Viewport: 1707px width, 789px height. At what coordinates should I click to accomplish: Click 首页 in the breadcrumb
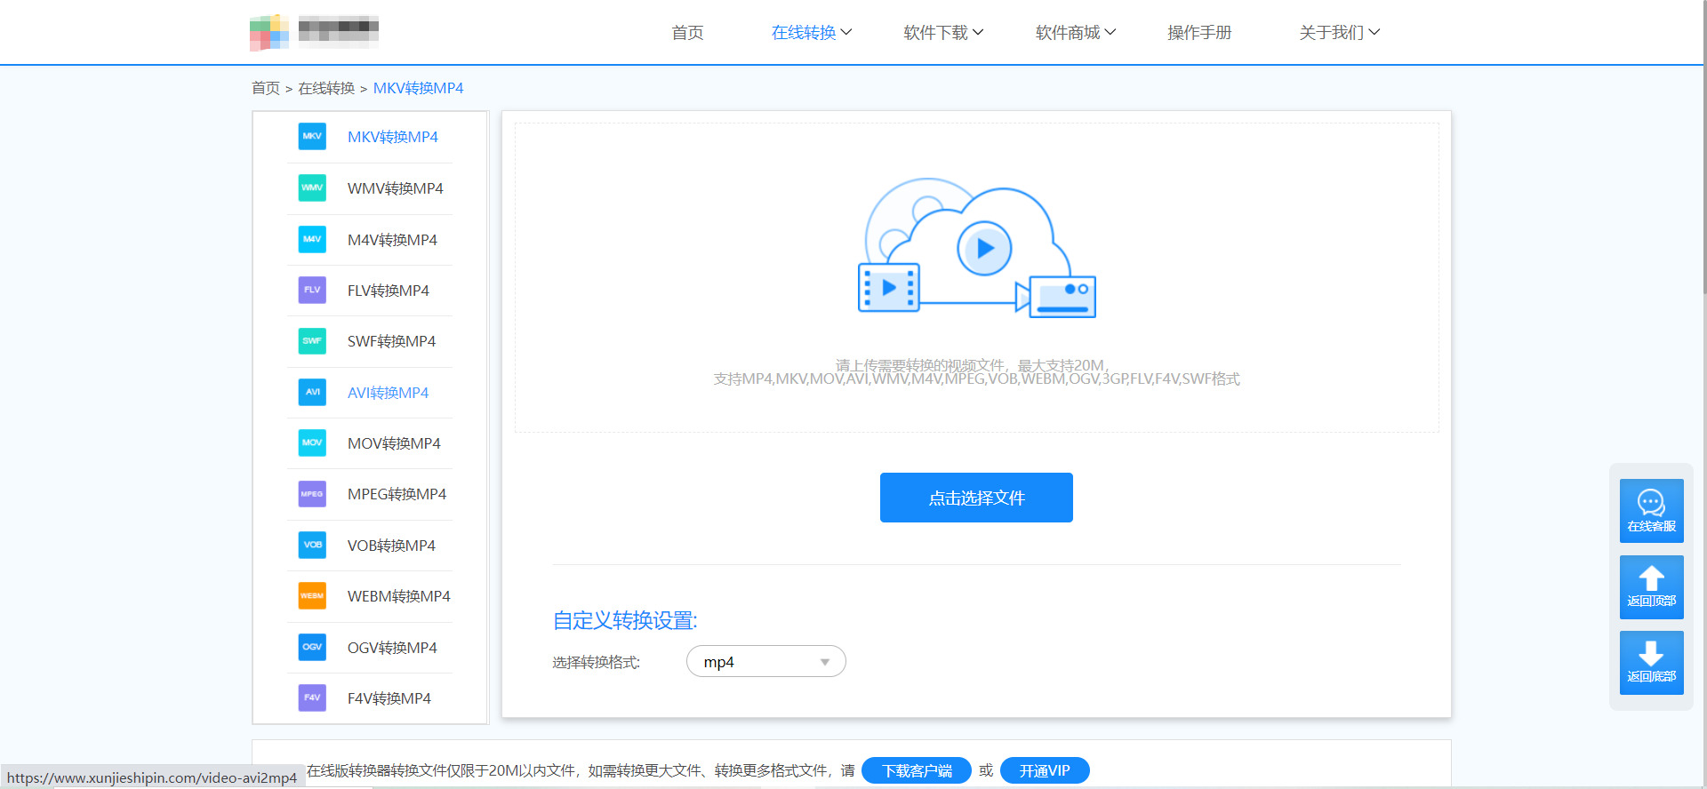coord(266,88)
